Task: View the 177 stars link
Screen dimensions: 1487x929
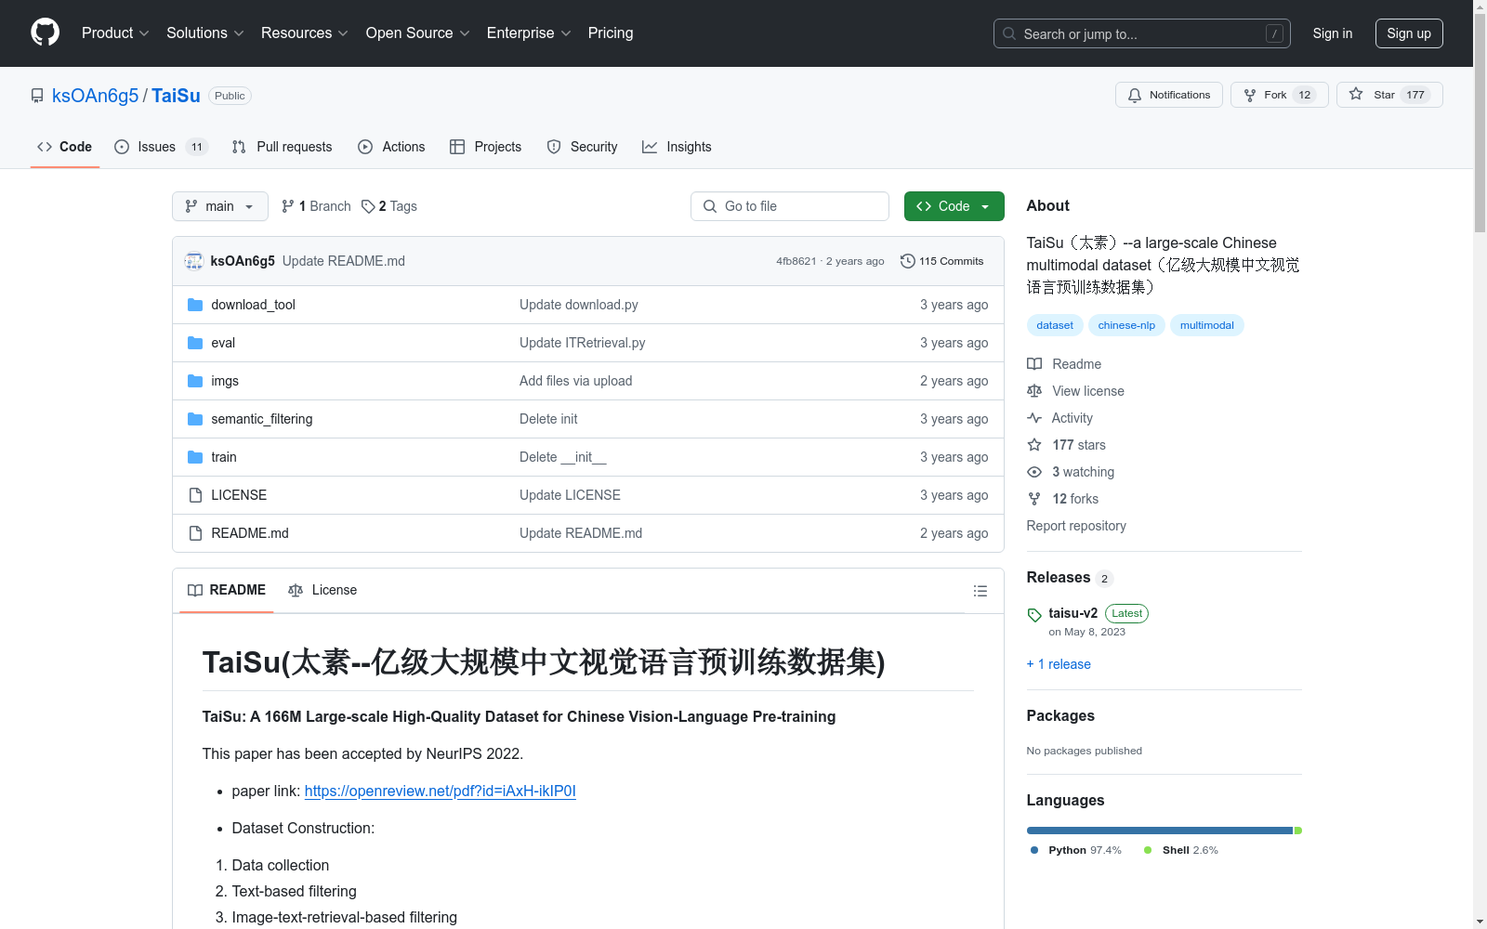Action: tap(1067, 445)
